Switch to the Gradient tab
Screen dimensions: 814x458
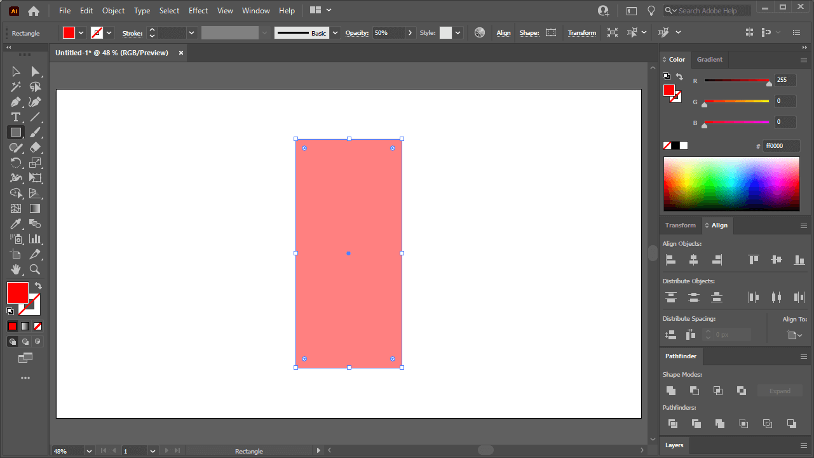point(710,59)
